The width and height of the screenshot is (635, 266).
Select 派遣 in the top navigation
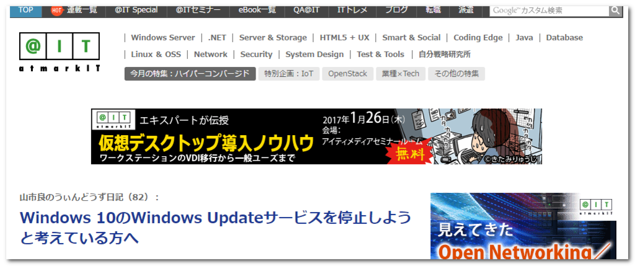466,10
